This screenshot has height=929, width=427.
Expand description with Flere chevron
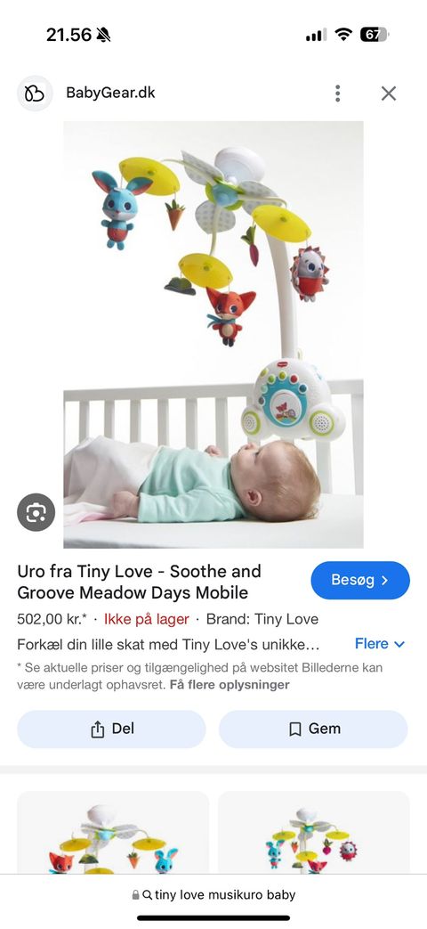pos(380,644)
